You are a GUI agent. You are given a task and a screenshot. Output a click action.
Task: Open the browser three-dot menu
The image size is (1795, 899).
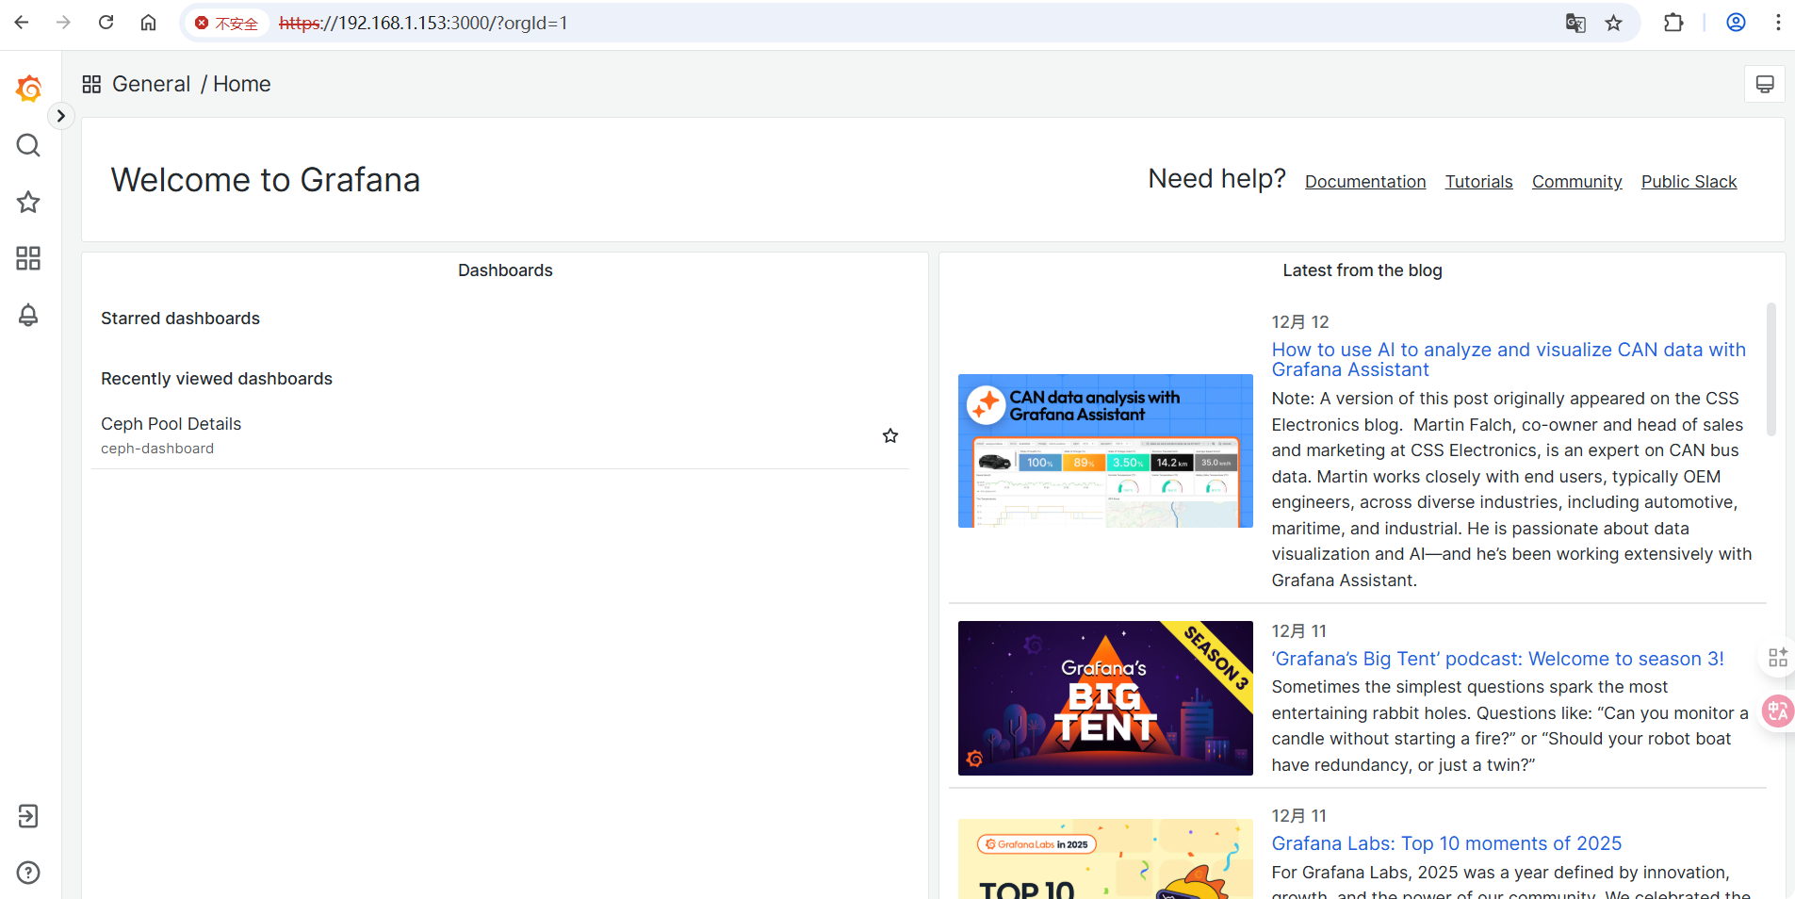[1778, 23]
